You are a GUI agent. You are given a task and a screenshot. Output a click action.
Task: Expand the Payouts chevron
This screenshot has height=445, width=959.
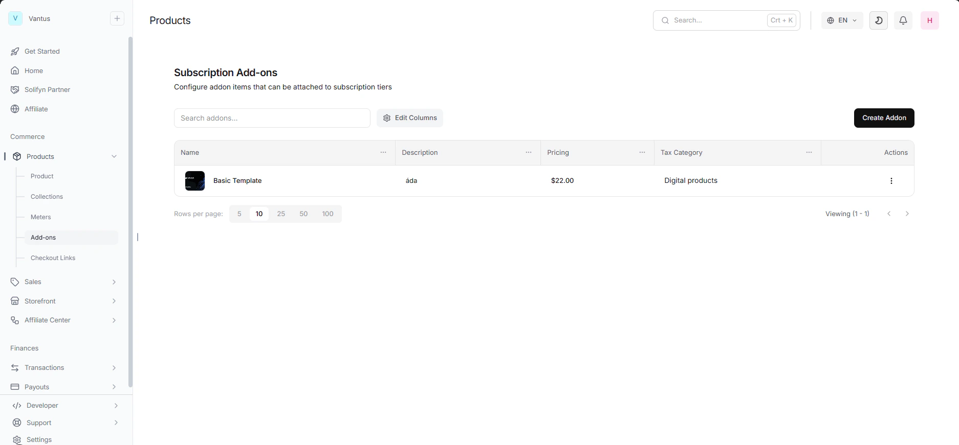(114, 387)
